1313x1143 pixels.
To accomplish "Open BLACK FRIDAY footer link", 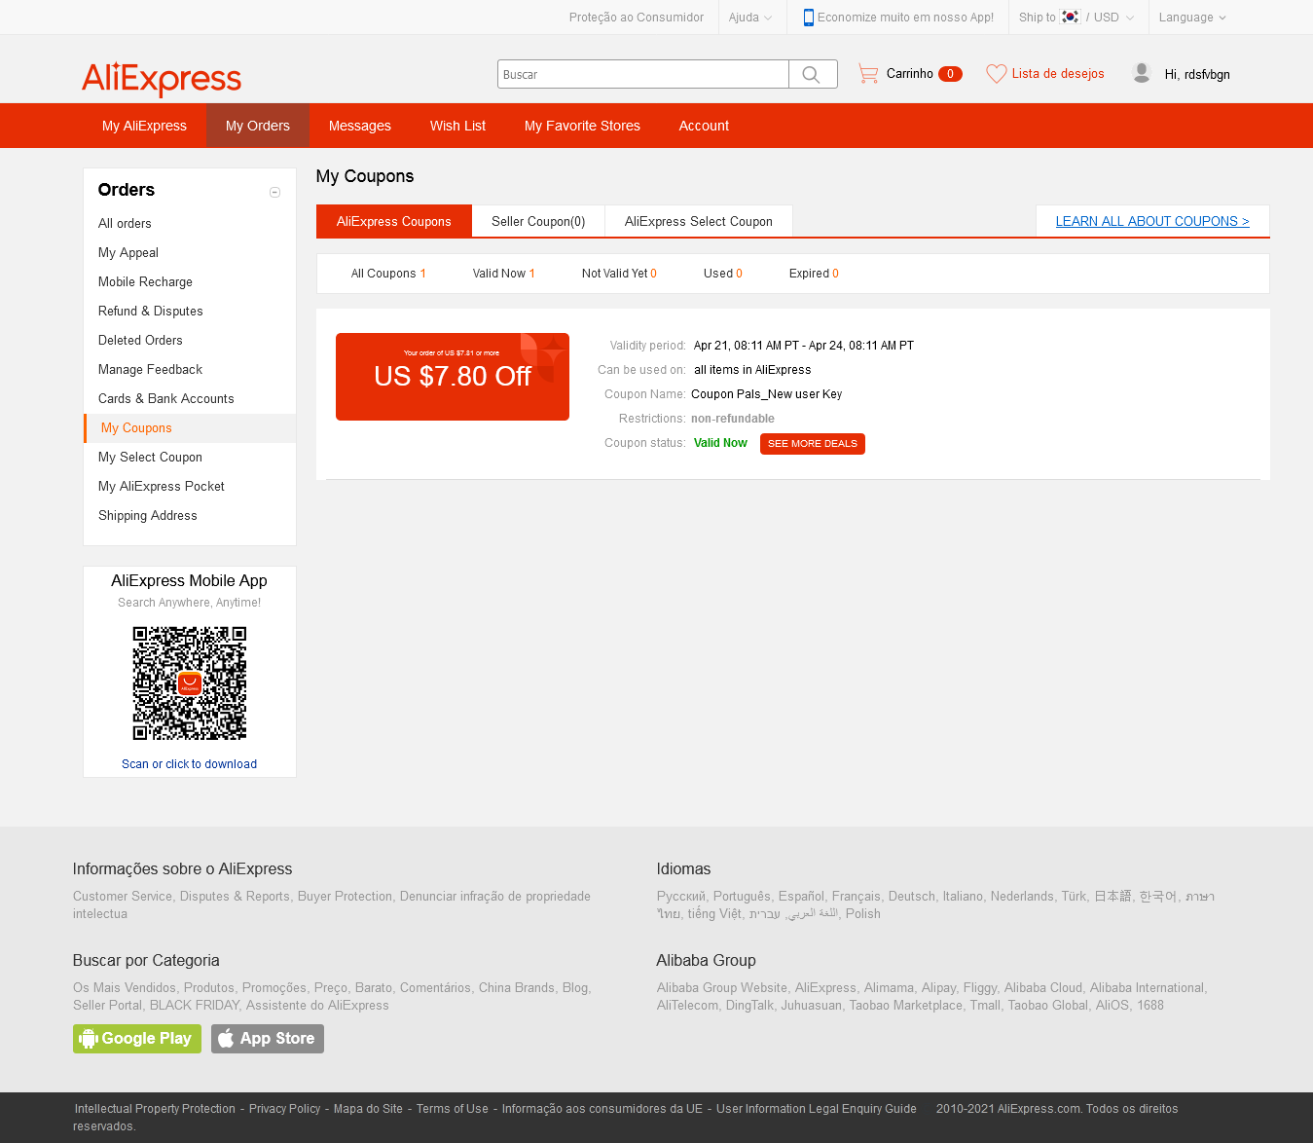I will pos(195,1006).
